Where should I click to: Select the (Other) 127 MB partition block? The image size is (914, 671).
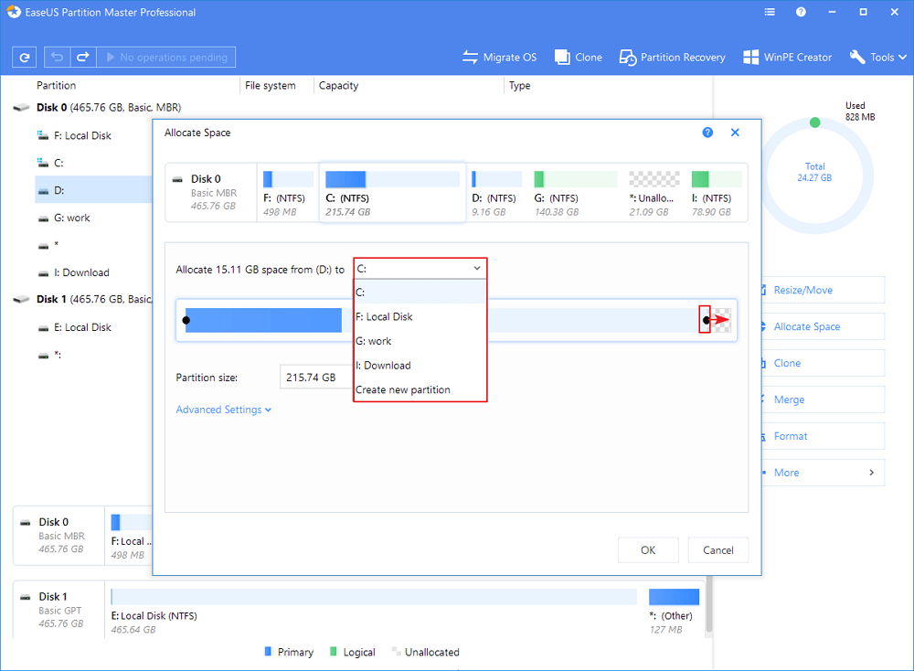pos(674,611)
